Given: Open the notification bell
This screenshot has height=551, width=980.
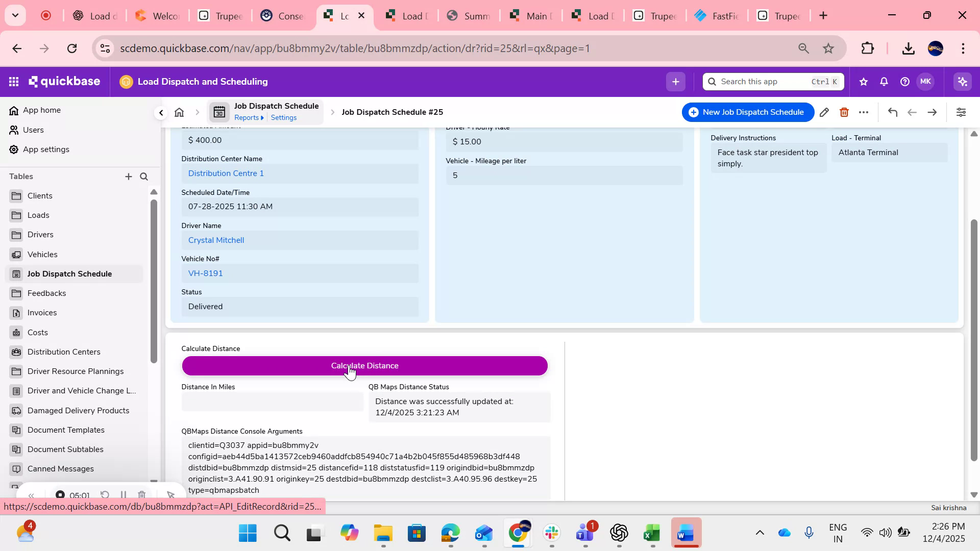Looking at the screenshot, I should point(884,81).
